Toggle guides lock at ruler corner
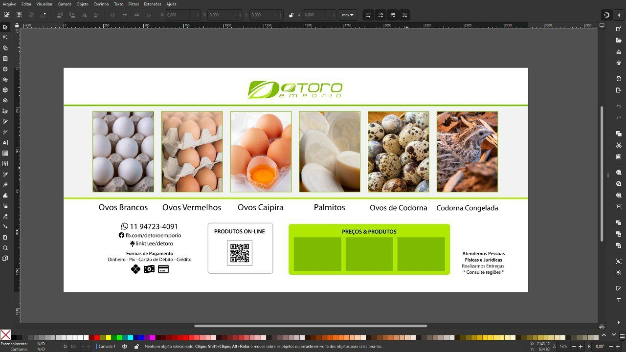Viewport: 626px width, 352px height. point(17,25)
